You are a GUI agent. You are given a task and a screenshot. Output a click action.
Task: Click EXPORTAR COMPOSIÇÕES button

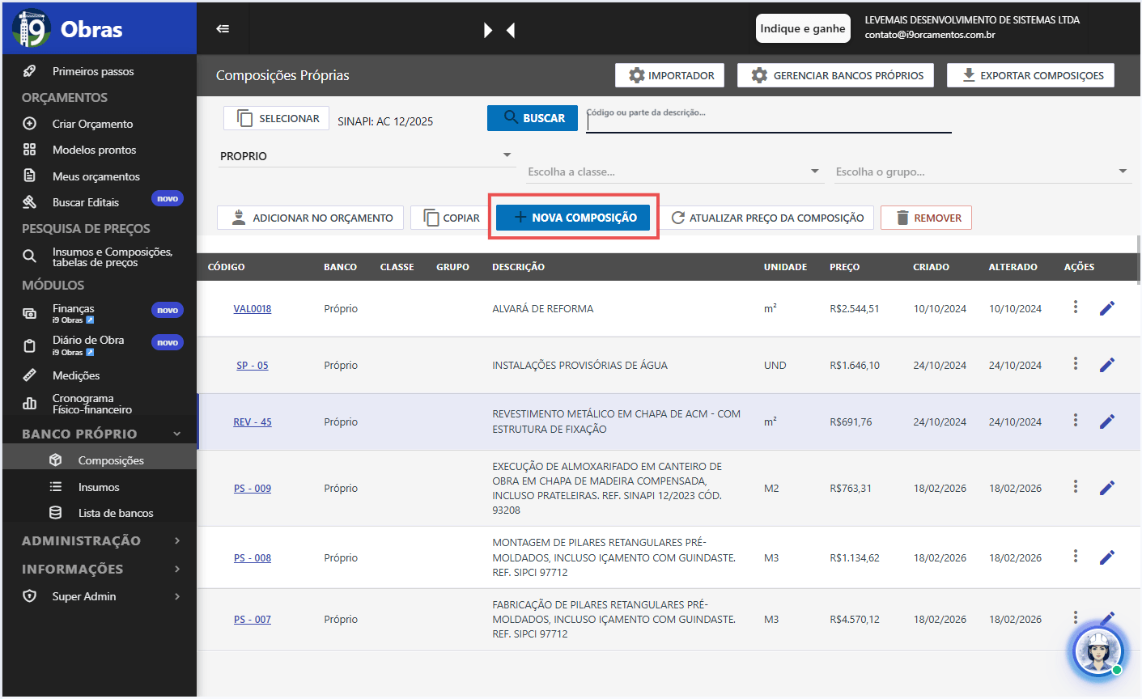point(1030,75)
